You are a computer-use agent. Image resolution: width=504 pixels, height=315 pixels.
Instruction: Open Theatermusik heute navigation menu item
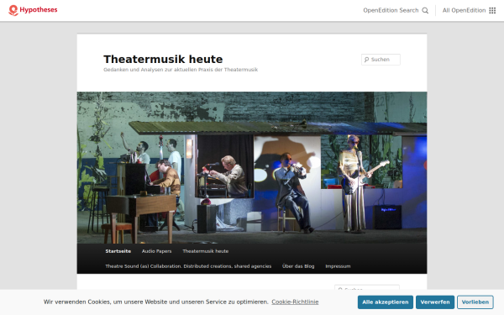point(206,251)
